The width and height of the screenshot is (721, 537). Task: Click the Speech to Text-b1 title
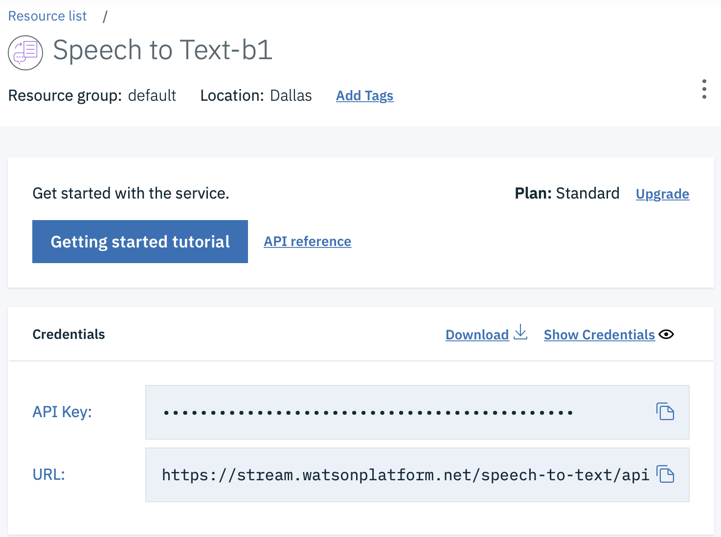point(162,50)
